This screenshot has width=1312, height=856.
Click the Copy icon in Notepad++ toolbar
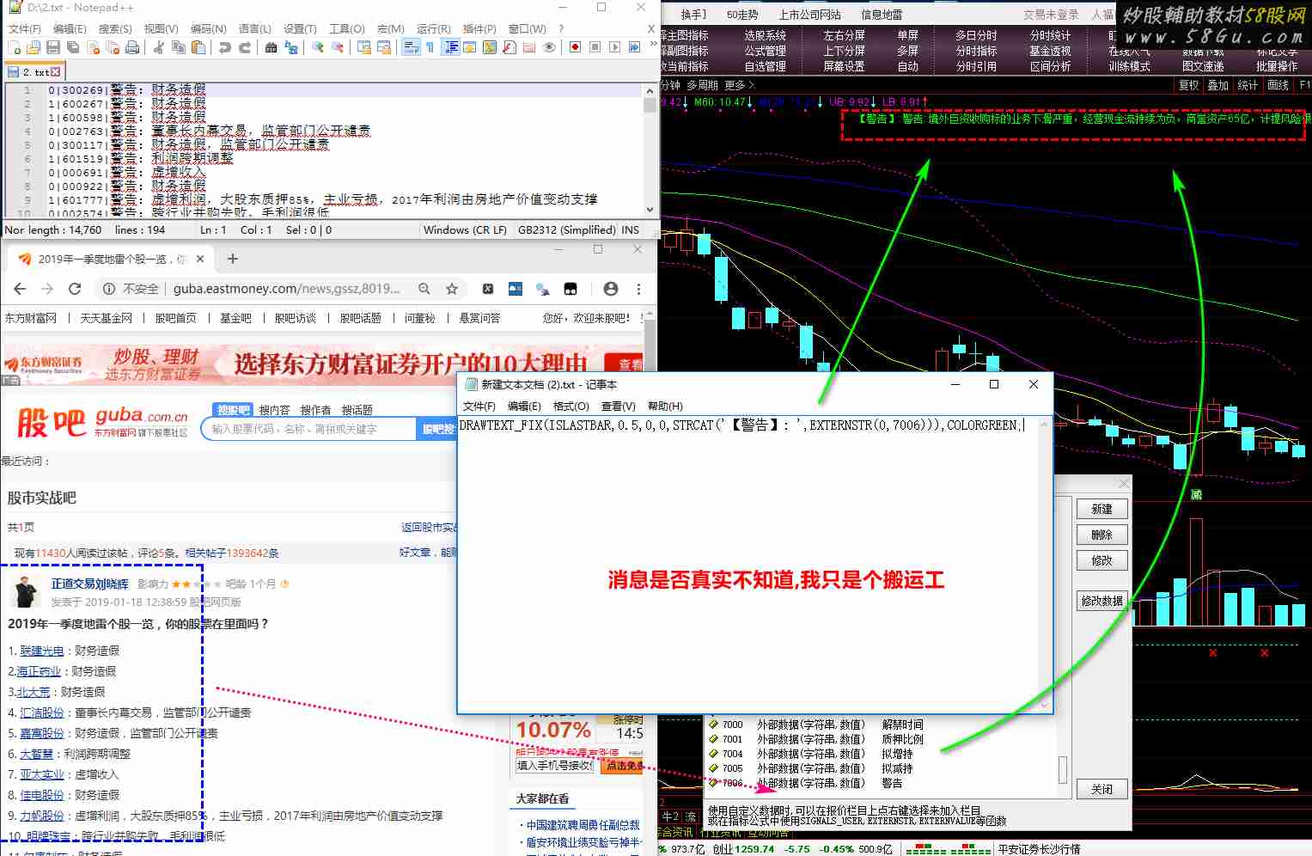179,47
